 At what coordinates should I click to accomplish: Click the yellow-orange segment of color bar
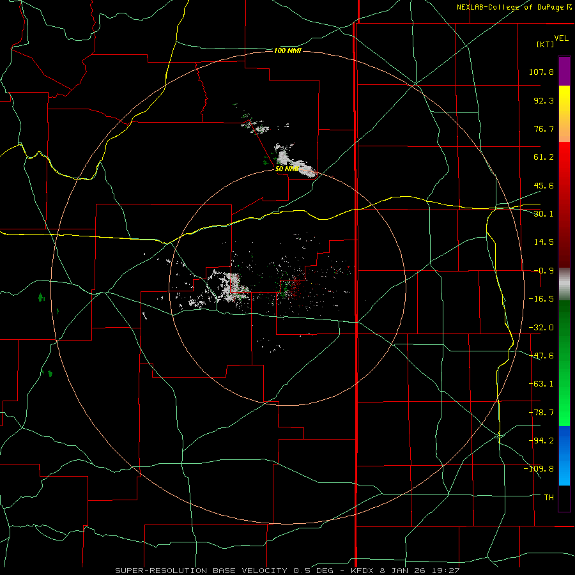[x=564, y=114]
